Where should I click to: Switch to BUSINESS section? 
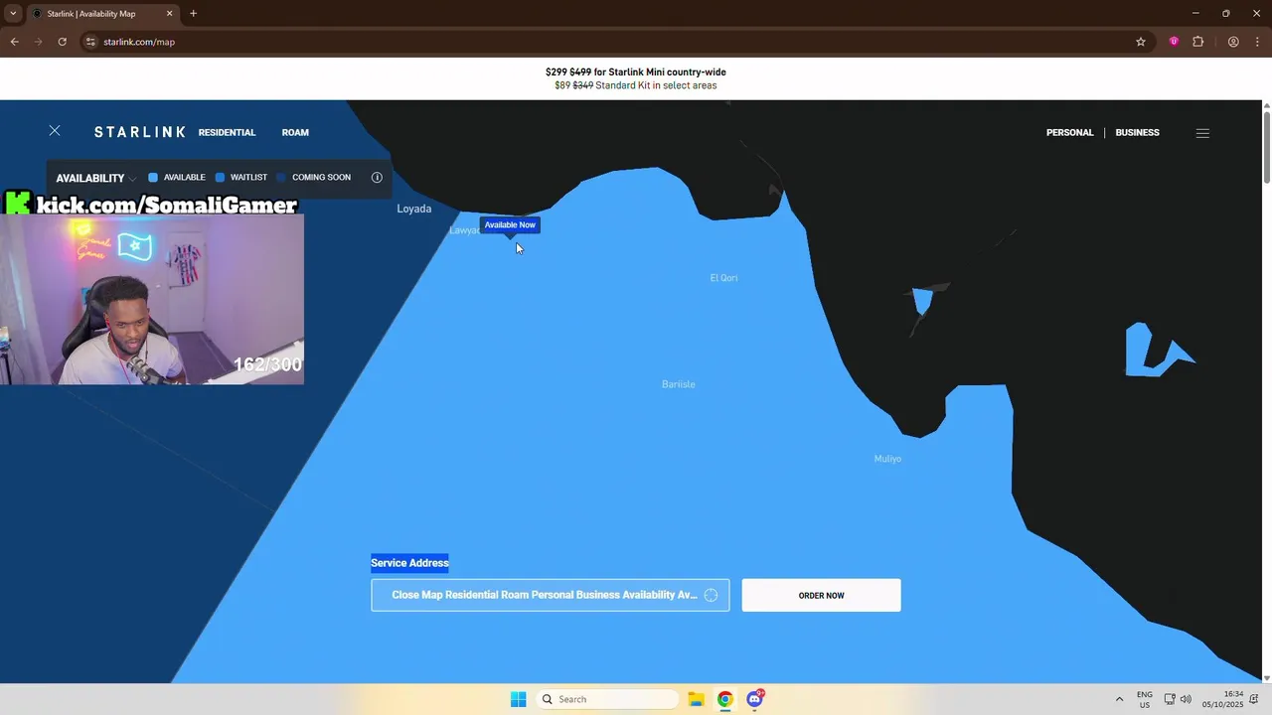coord(1137,132)
